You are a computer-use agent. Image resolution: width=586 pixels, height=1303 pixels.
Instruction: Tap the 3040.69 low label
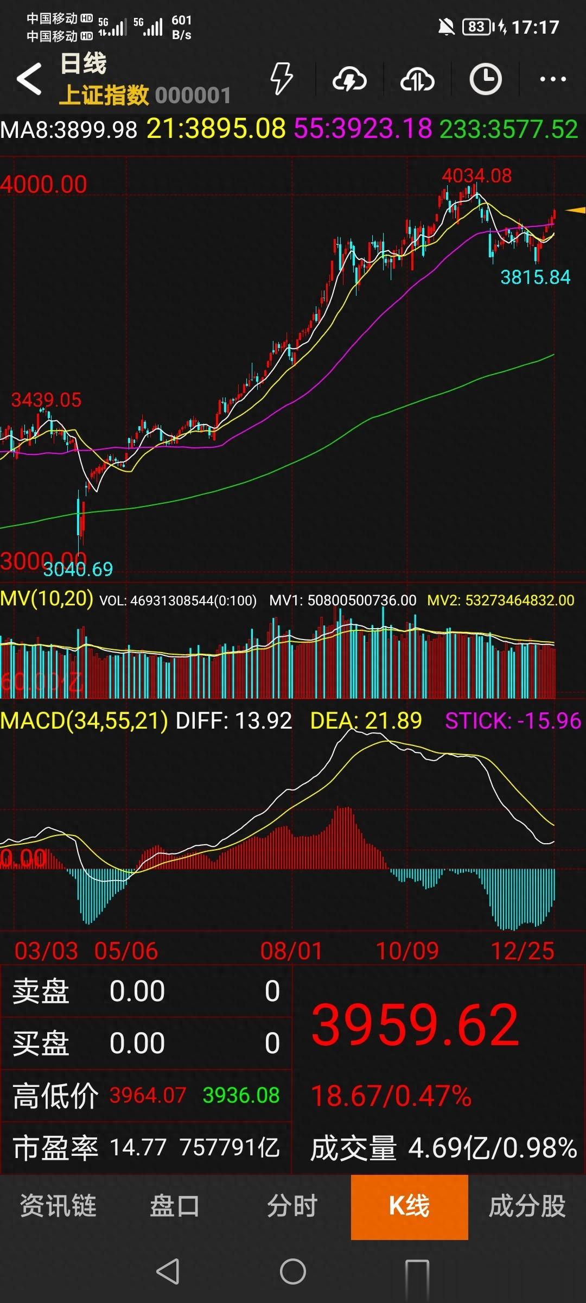[78, 569]
